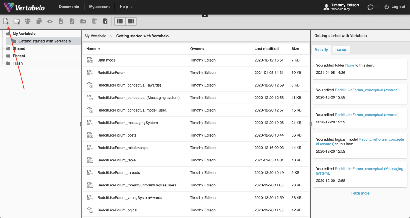Click RedditLikeForum_table model icon

[90, 160]
